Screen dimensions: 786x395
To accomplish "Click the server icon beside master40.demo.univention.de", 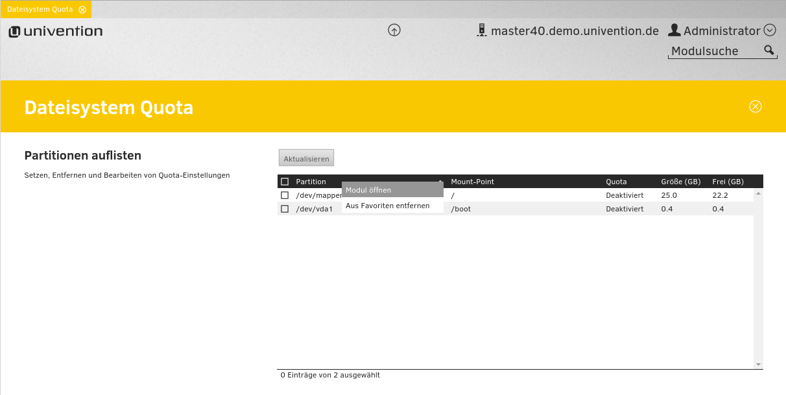I will 481,30.
